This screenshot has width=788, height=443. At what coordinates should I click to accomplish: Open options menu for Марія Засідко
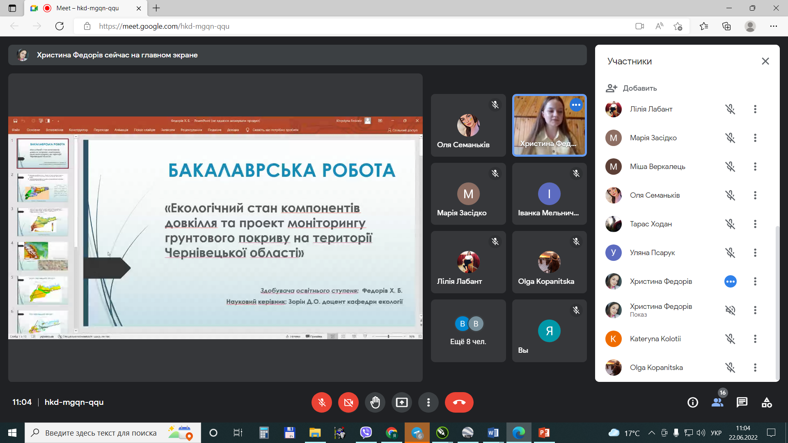pos(755,138)
